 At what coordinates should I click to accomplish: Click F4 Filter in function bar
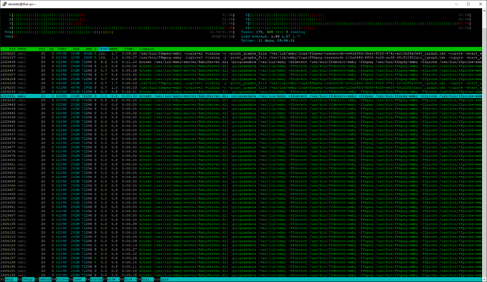[60, 280]
